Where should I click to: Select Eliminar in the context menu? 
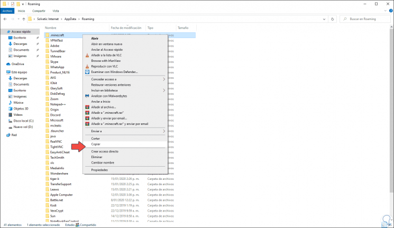[x=96, y=157]
